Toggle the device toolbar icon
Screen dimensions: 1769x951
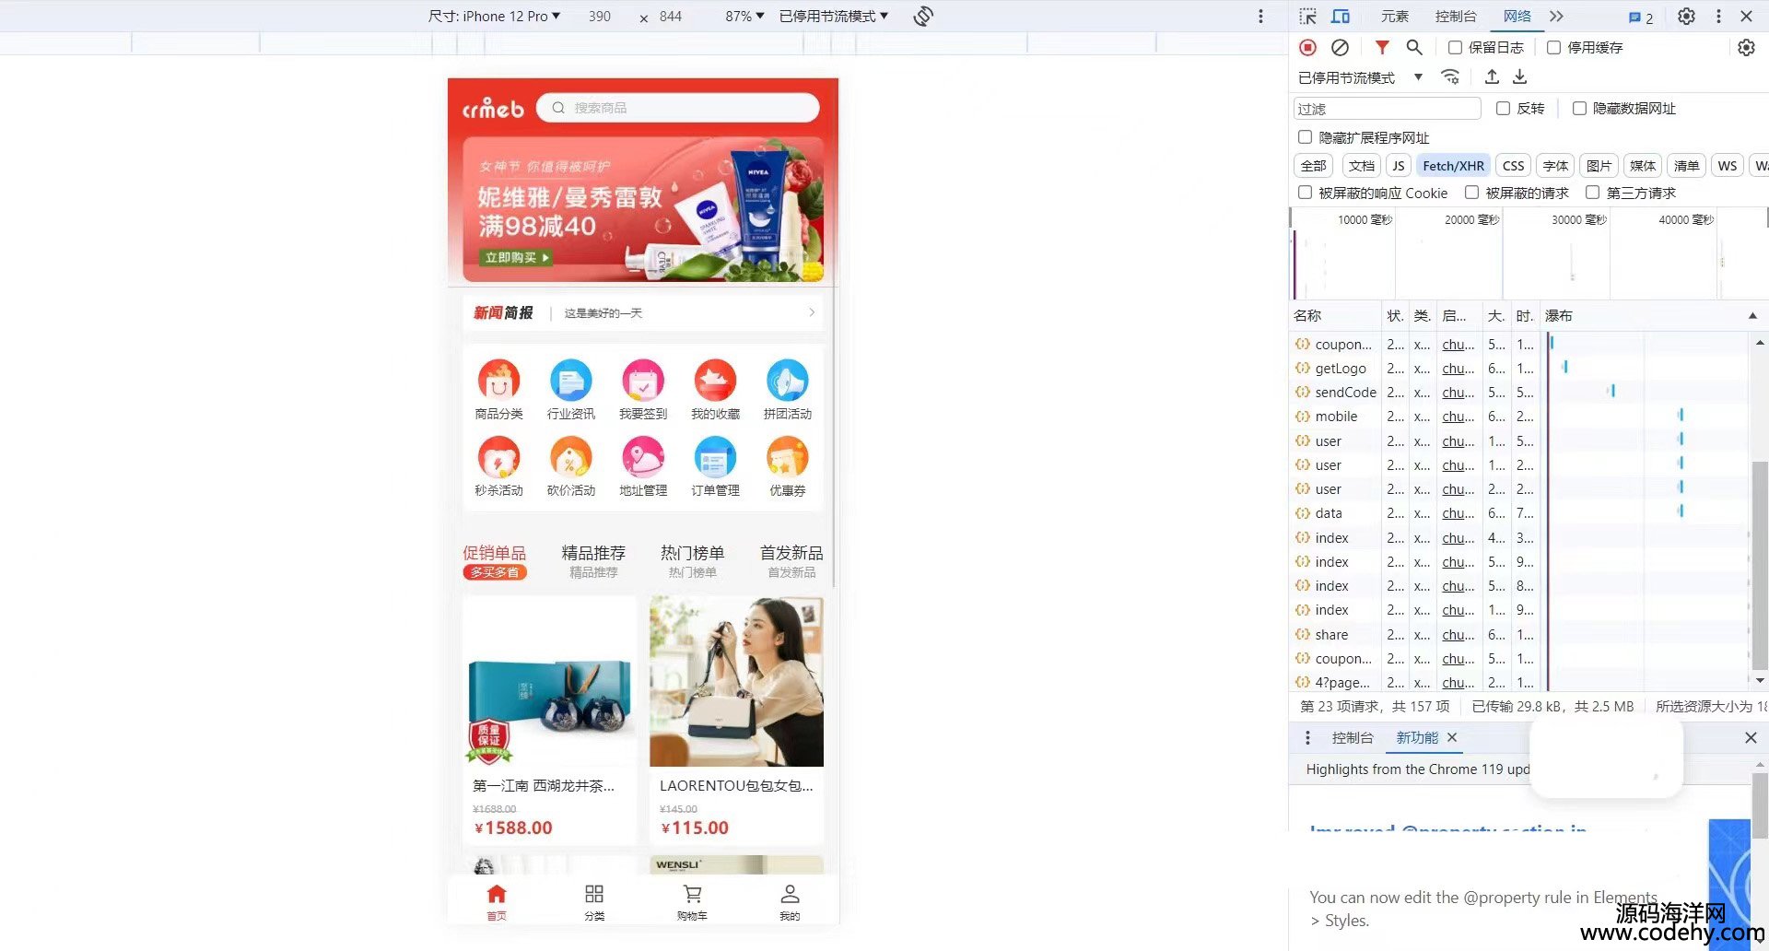click(x=1341, y=16)
